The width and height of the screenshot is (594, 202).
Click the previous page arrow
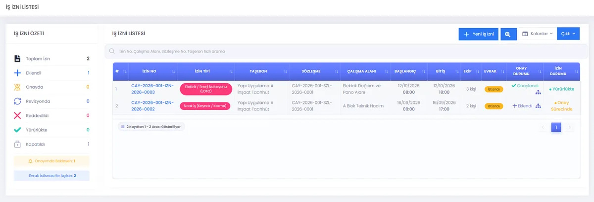pos(543,127)
